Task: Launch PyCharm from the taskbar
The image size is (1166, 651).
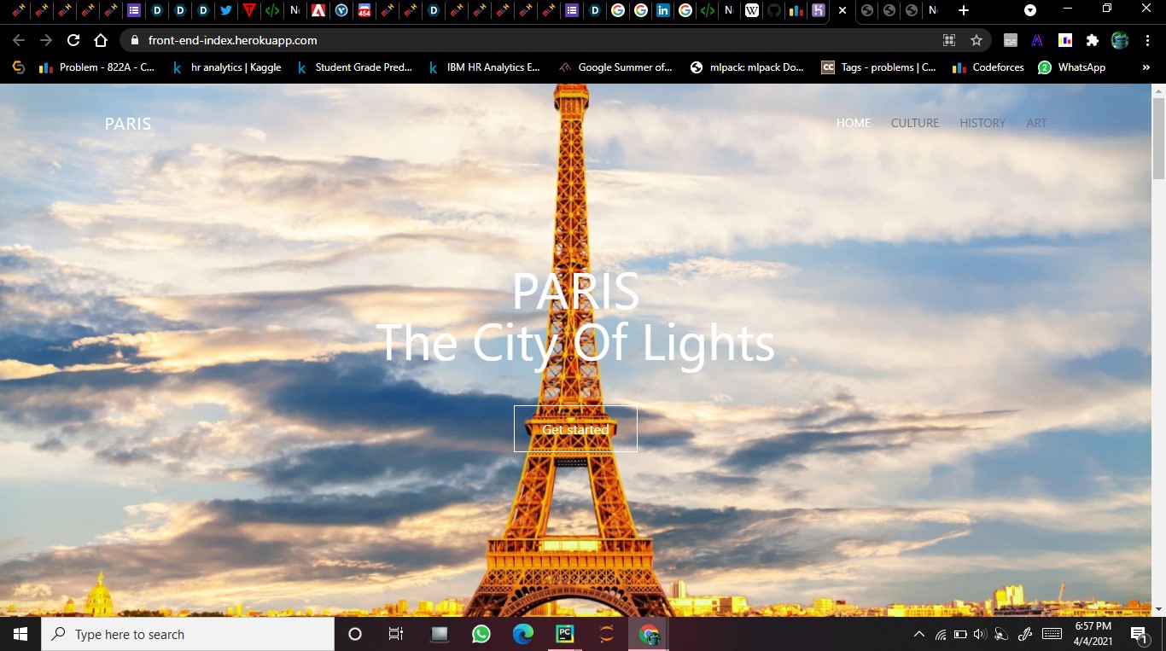Action: [564, 634]
